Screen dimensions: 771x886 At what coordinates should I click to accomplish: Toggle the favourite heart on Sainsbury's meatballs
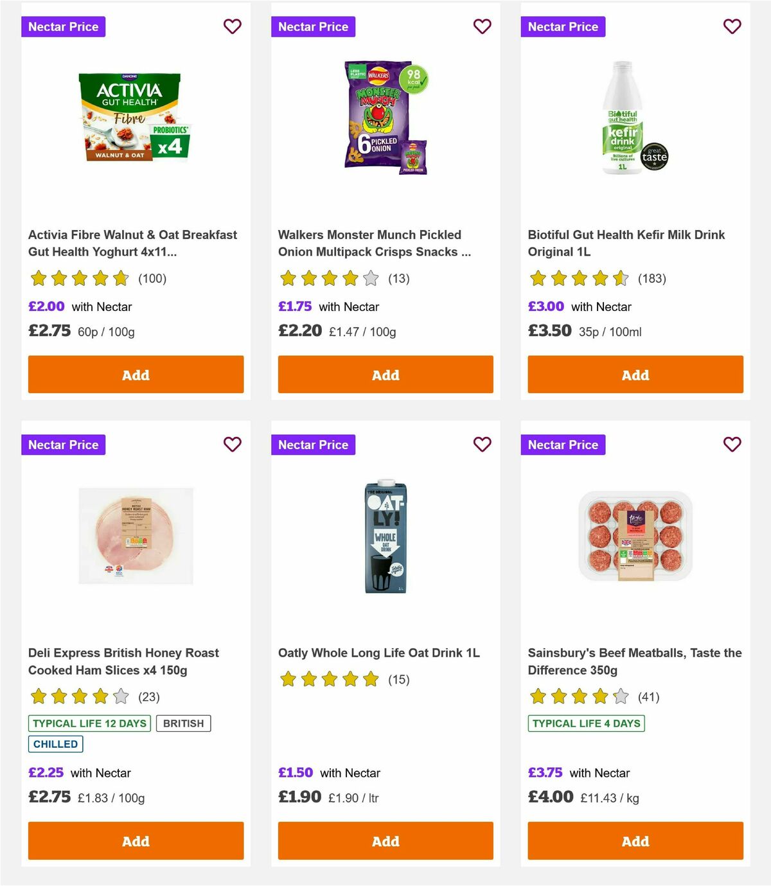[732, 444]
